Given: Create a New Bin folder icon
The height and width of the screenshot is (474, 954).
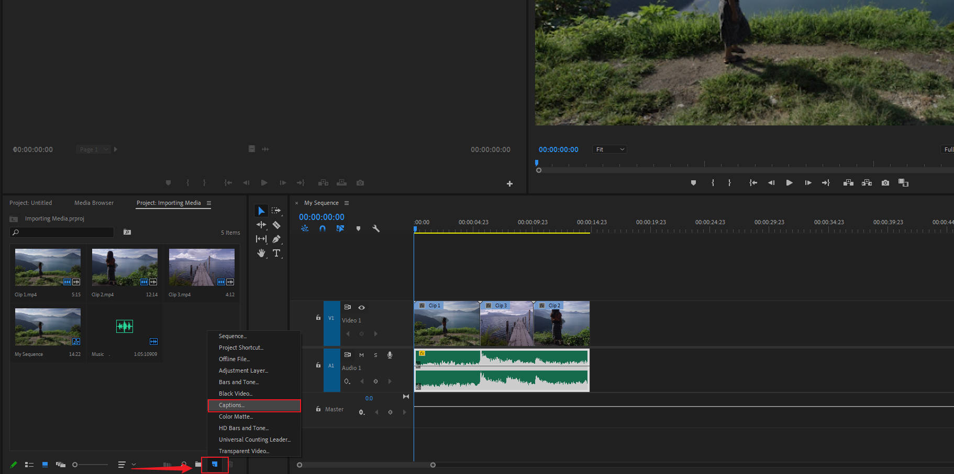Looking at the screenshot, I should click(x=198, y=464).
